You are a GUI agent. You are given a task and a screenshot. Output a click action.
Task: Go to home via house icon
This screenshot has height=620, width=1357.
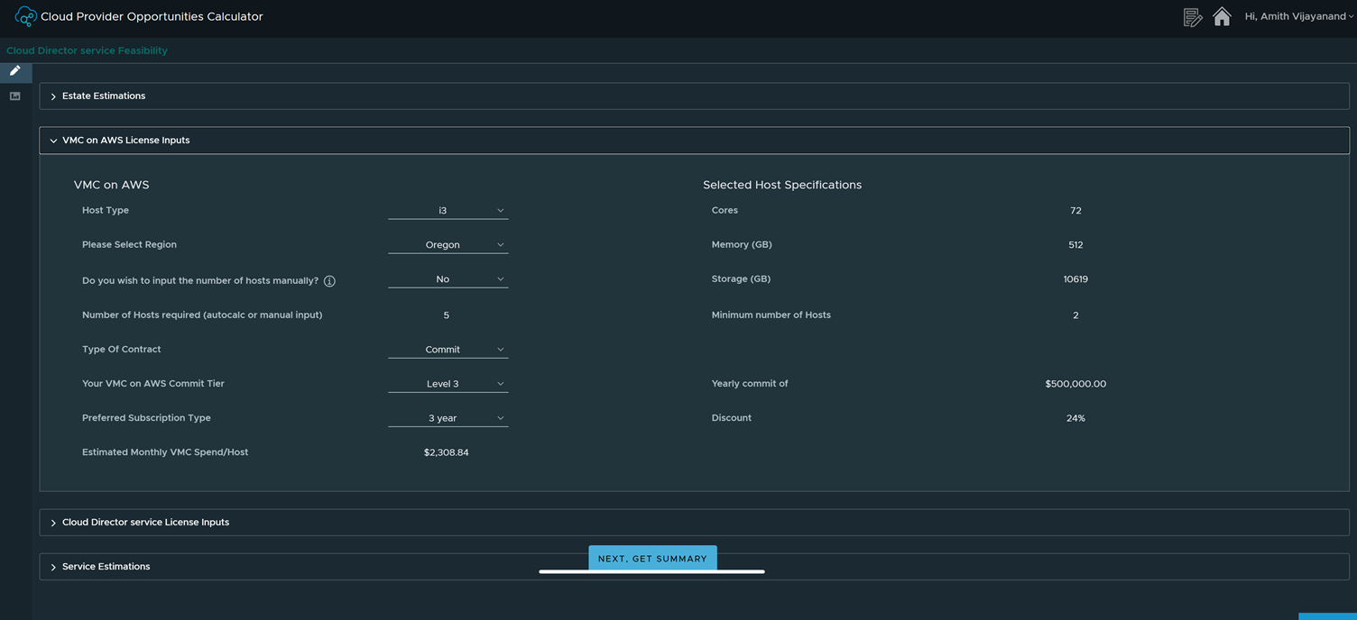click(x=1222, y=17)
